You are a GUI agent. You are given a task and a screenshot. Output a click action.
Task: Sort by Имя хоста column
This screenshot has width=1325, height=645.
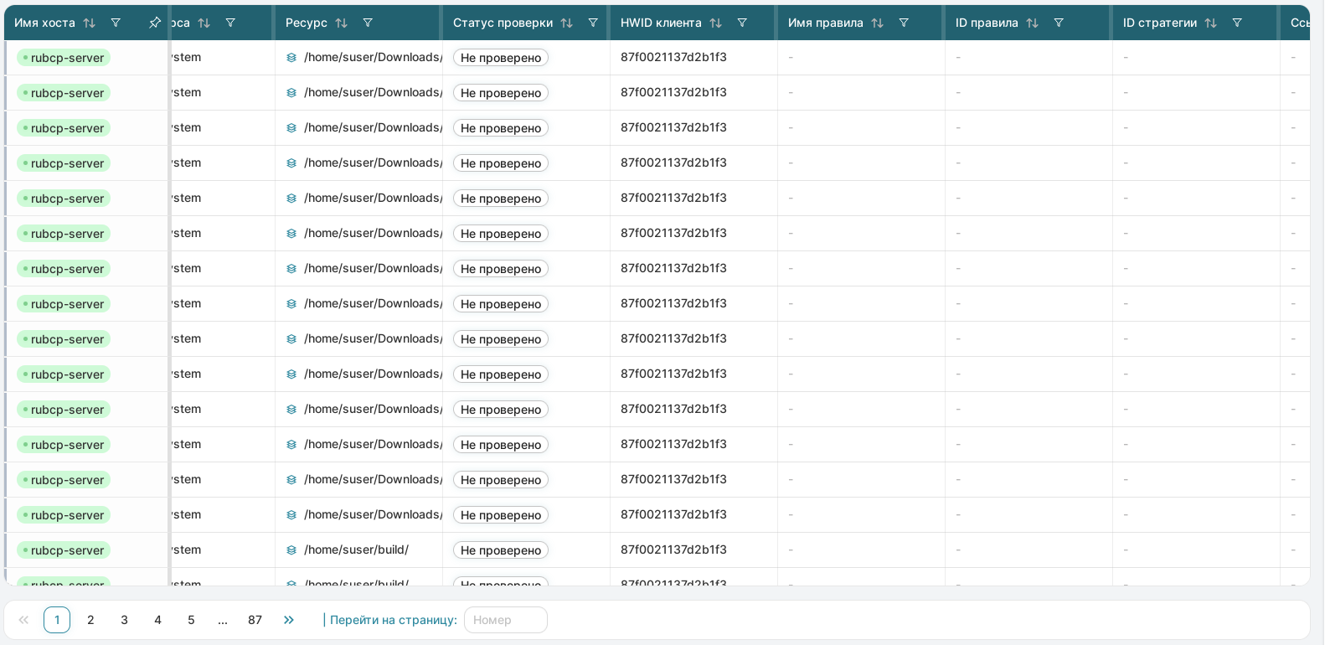(x=90, y=23)
